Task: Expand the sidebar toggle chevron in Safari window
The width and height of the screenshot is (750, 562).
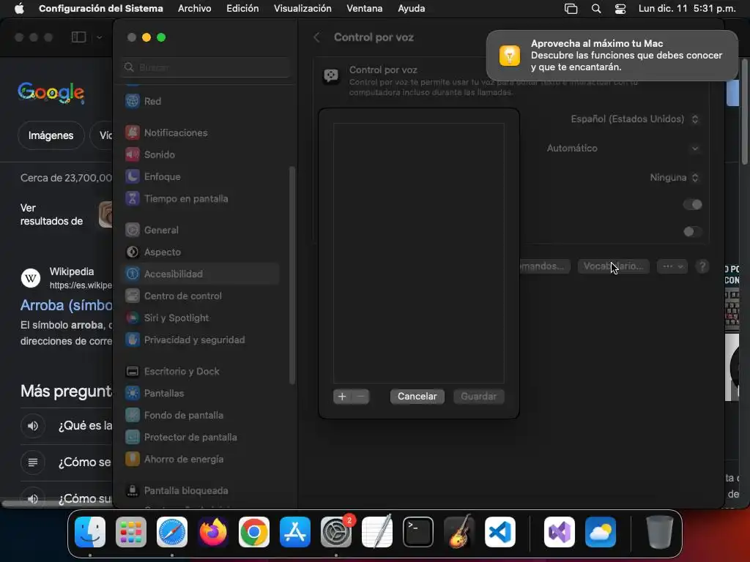Action: coord(99,37)
